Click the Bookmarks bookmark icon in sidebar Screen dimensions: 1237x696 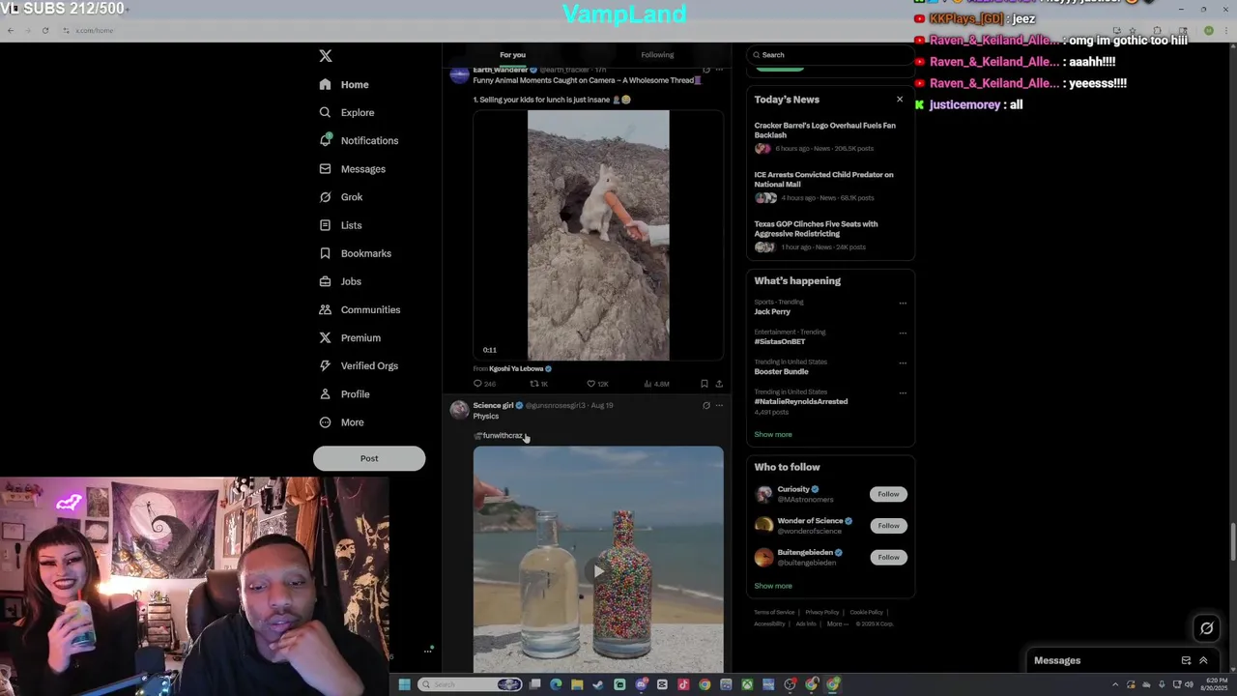[326, 253]
